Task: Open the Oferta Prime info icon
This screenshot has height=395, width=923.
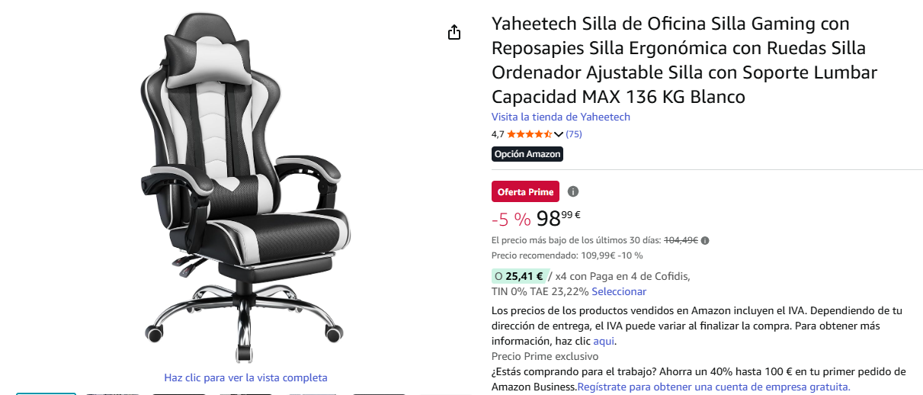Action: [573, 191]
